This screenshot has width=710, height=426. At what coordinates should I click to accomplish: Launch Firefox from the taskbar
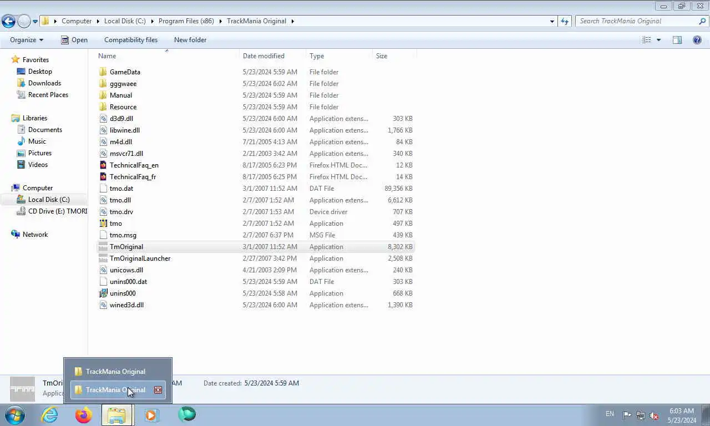pos(84,415)
